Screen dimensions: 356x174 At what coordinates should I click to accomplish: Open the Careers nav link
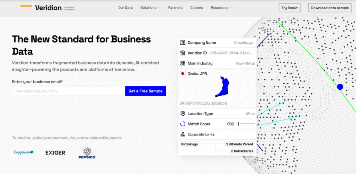tap(196, 8)
